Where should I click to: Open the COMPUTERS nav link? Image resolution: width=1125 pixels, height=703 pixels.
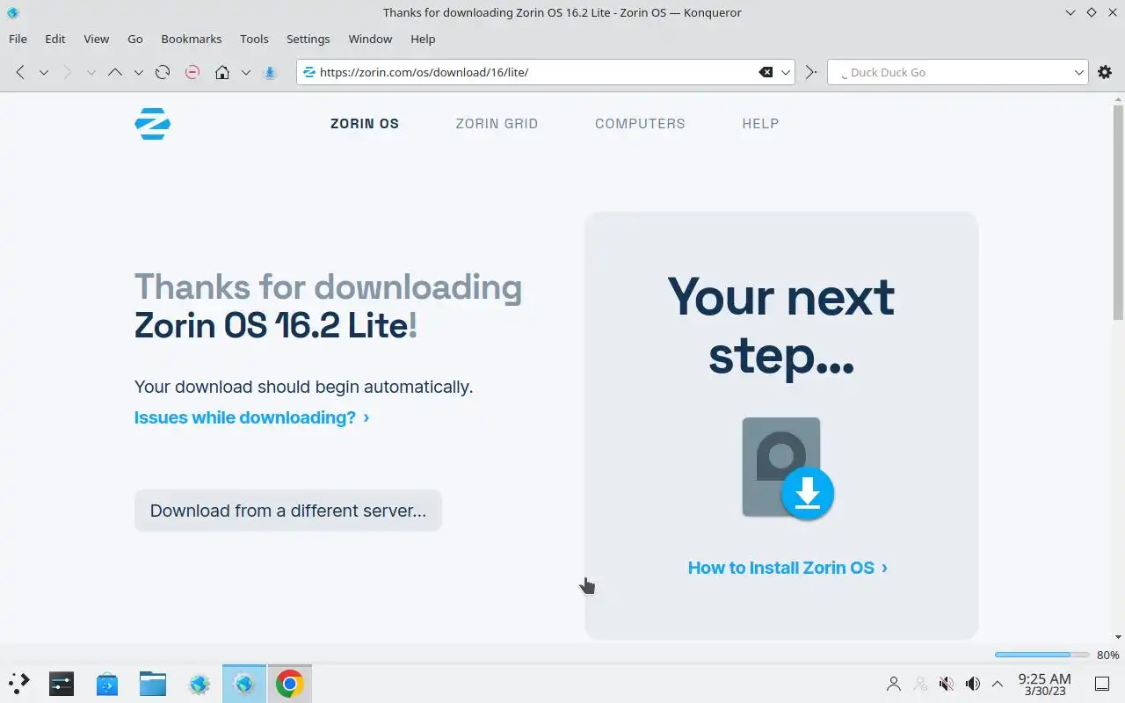pos(640,124)
